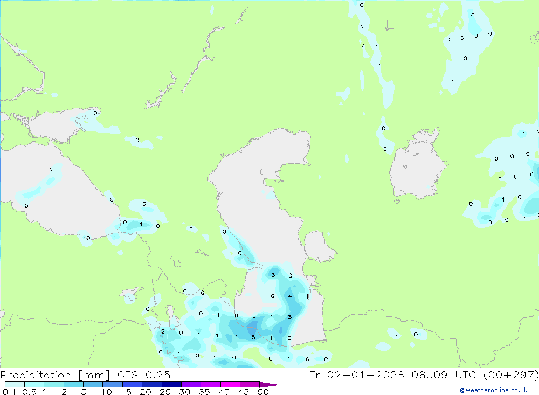Screen dimensions: 539x395
Task: Click the date "Fr 02-01-2026"
Action: [356, 375]
